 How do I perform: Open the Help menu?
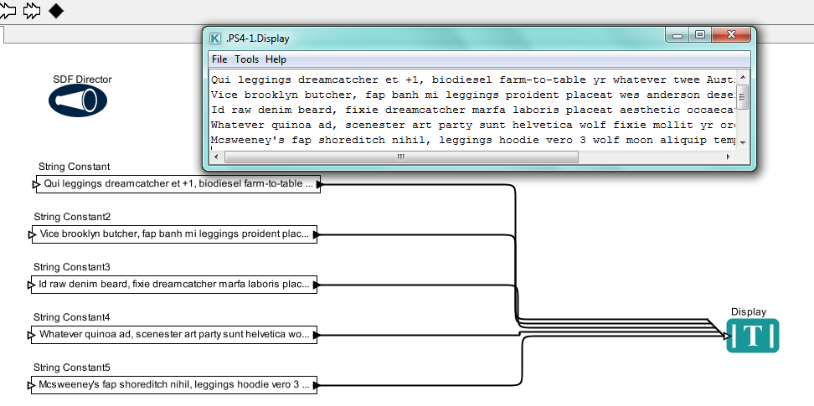276,59
